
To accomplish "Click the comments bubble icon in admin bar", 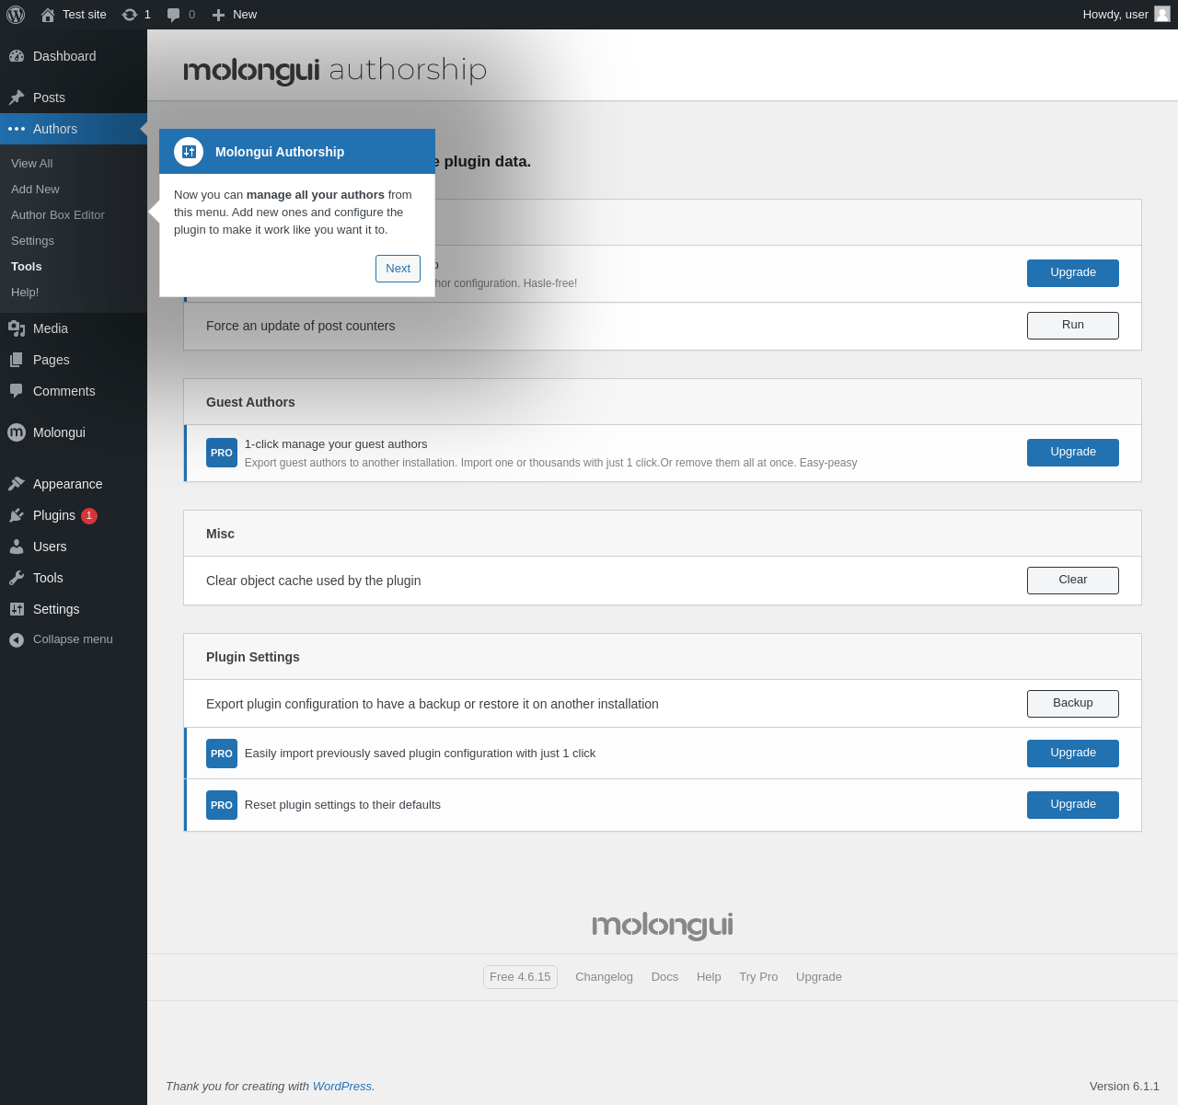I will (174, 15).
